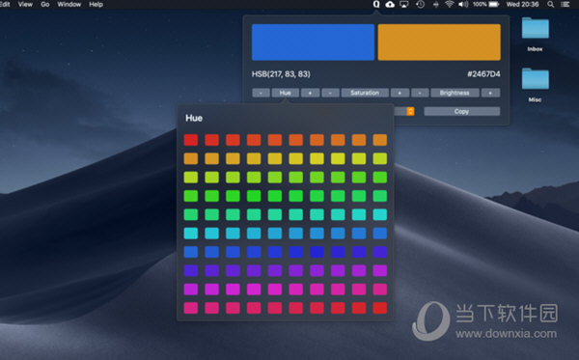Pick the red swatch at bottom-right of Hue grid
Image resolution: width=579 pixels, height=360 pixels.
coord(380,308)
